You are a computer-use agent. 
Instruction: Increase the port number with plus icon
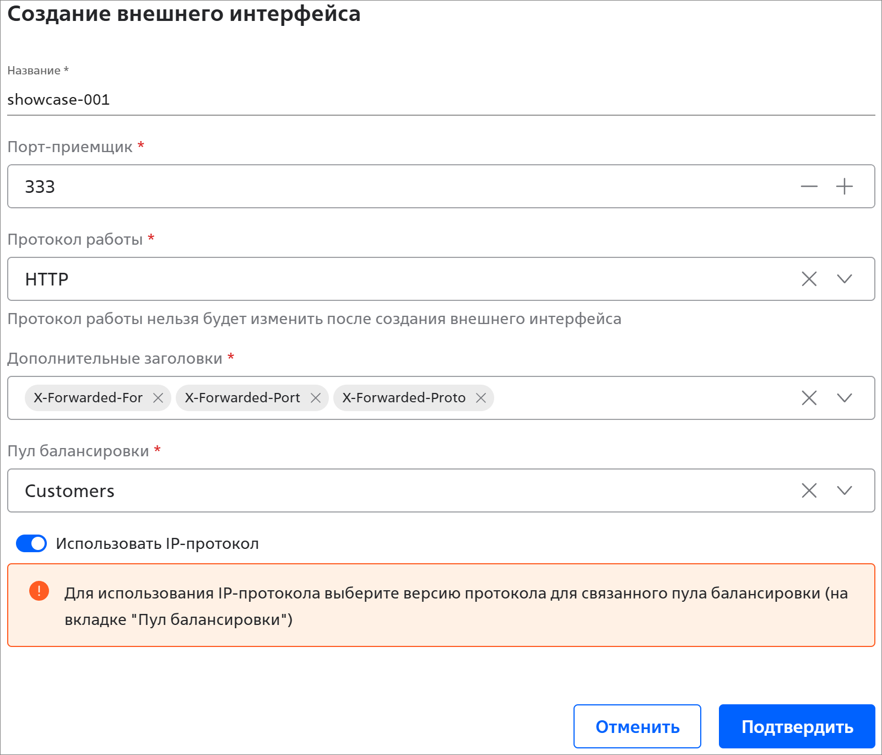point(844,187)
